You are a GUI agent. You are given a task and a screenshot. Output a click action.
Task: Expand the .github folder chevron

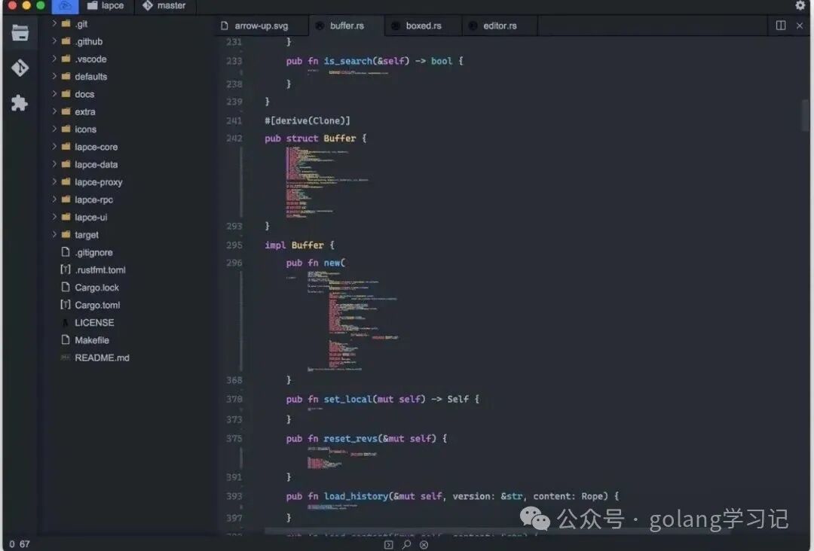[x=54, y=41]
